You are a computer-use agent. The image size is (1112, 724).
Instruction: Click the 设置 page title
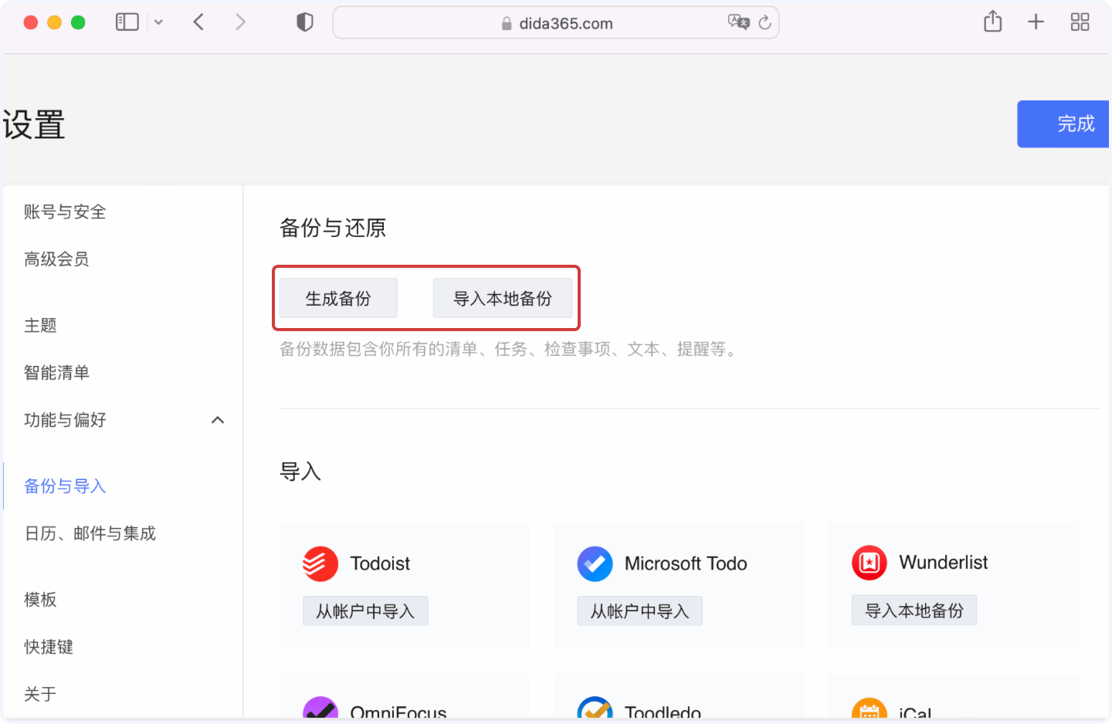coord(34,125)
